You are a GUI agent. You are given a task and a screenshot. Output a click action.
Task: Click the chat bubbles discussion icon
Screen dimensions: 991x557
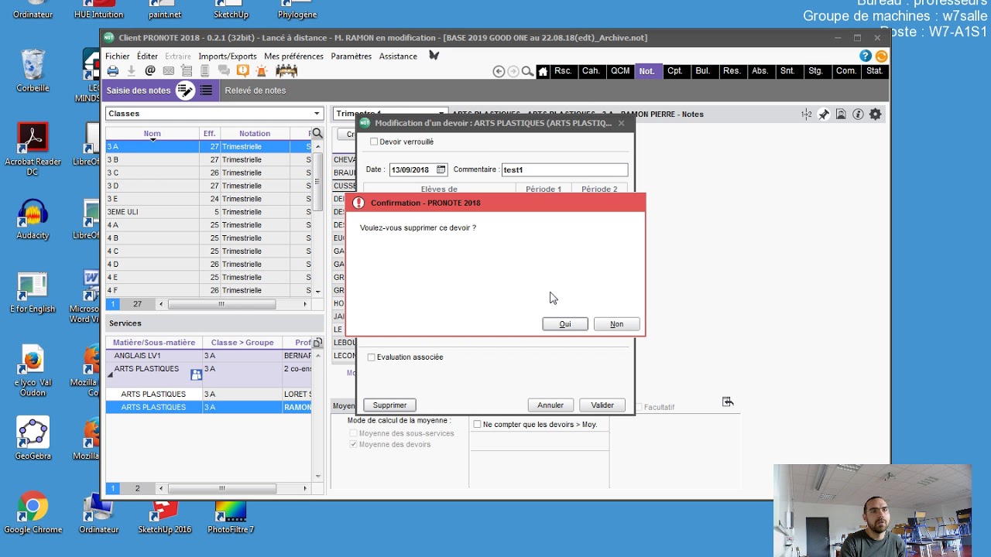tap(224, 71)
